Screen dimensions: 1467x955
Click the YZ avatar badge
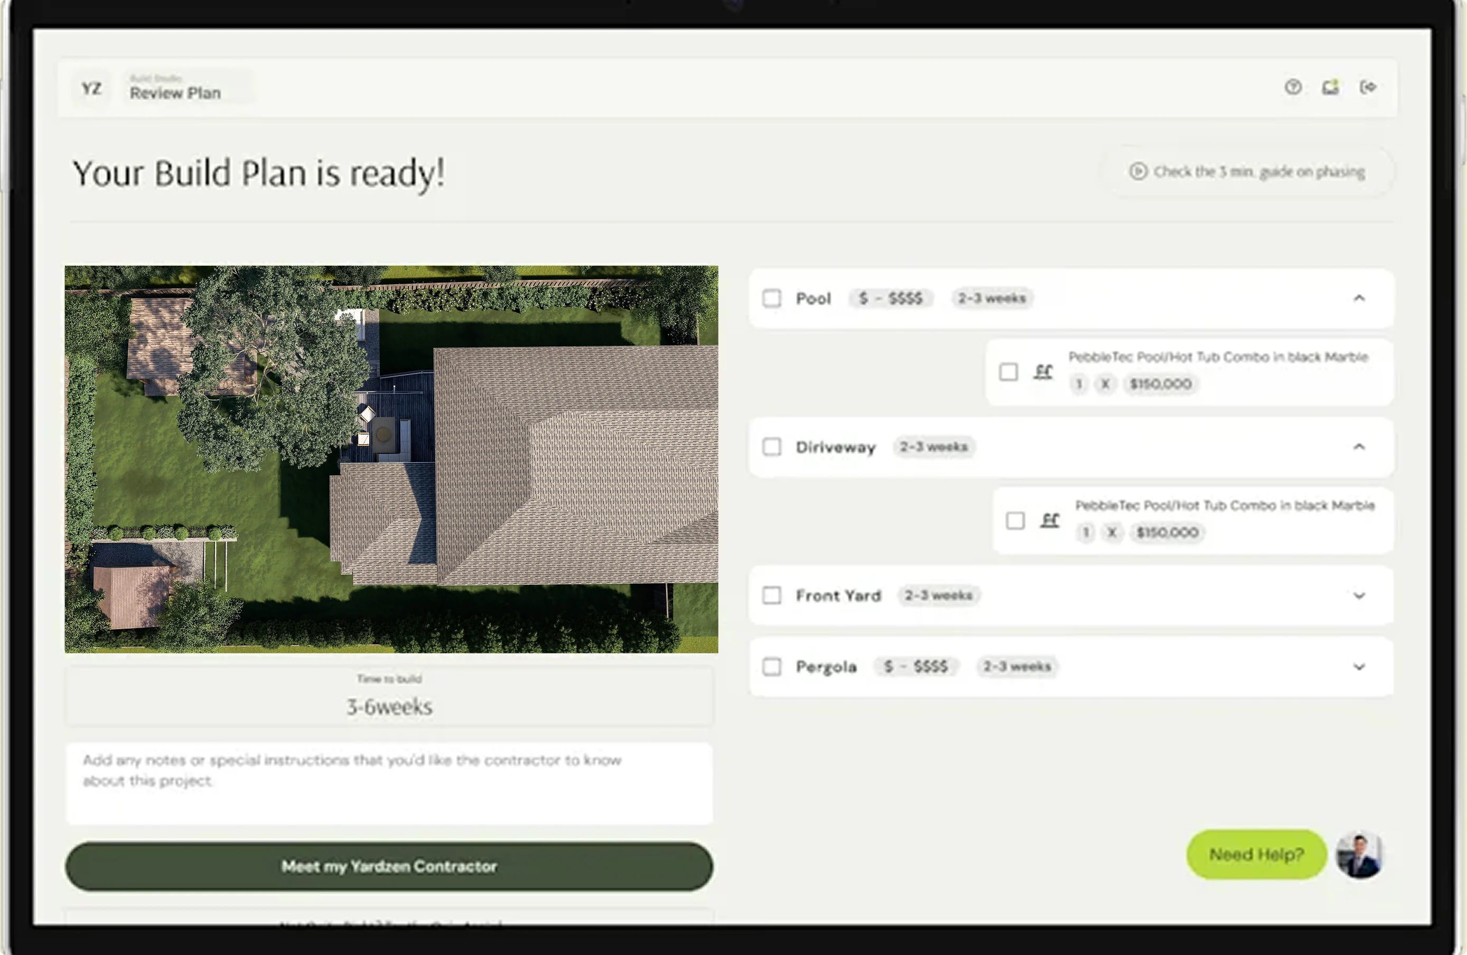point(91,89)
